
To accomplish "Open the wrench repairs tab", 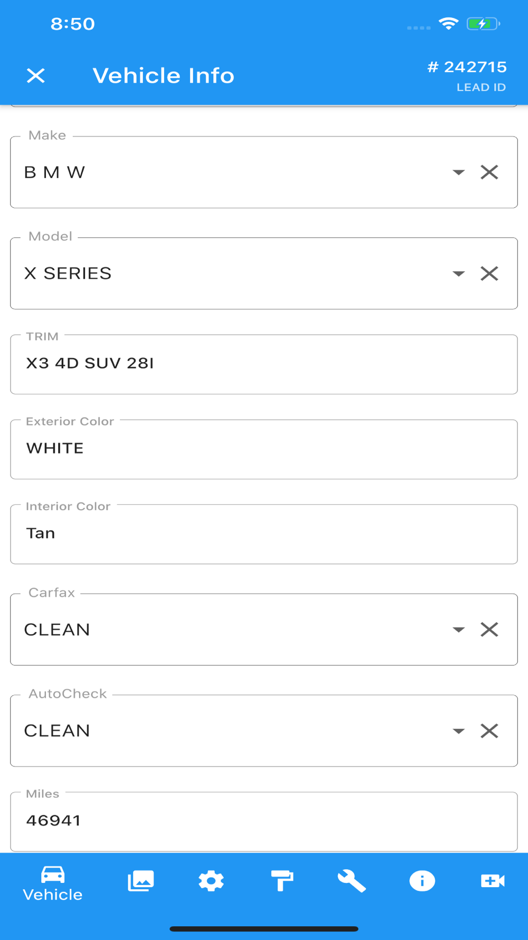I will pos(352,881).
